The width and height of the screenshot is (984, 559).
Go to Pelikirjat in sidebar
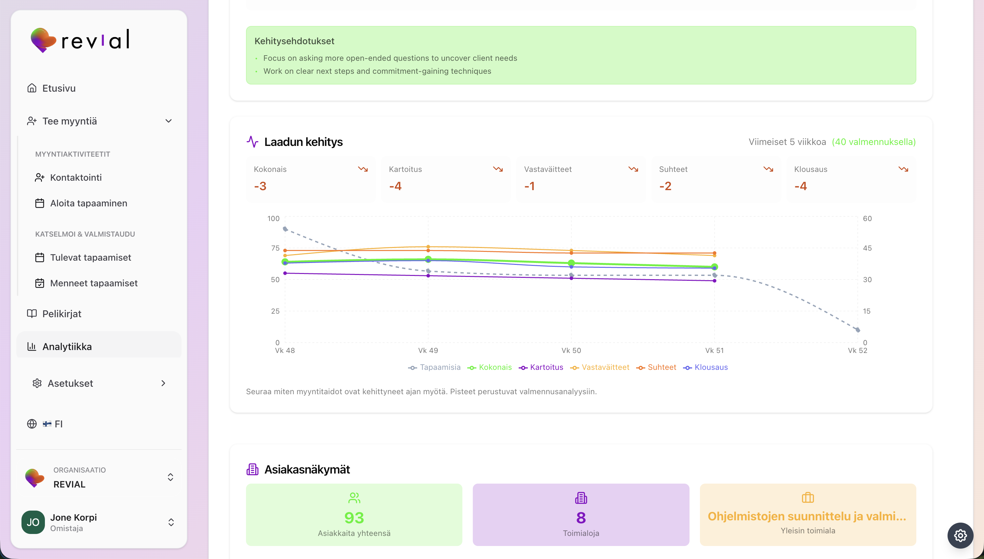click(x=61, y=314)
